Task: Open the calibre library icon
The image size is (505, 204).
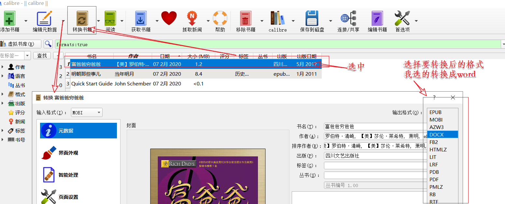Action: [277, 19]
